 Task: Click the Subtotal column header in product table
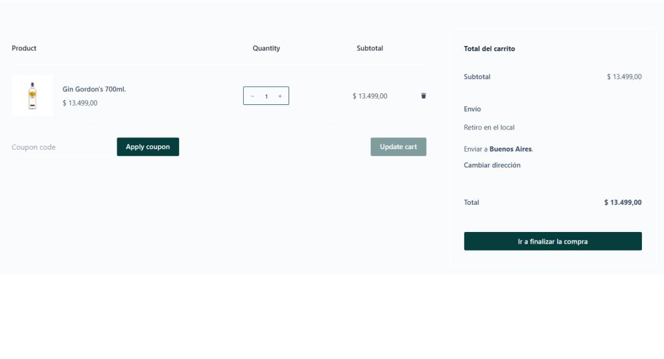click(370, 48)
